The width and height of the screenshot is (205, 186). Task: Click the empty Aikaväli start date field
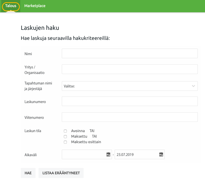(x=87, y=154)
